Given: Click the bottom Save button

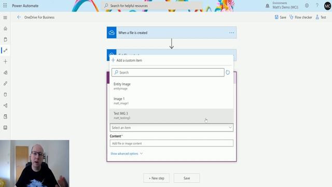Looking at the screenshot, I should click(187, 178).
